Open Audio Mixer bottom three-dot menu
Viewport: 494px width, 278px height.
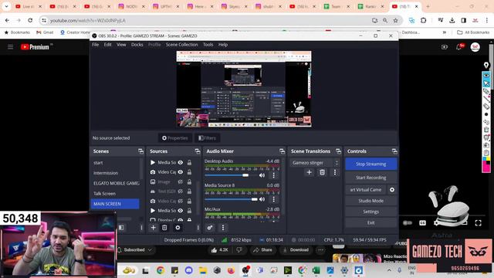[223, 228]
